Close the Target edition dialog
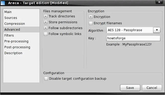165x95 pixels. (x=159, y=2)
